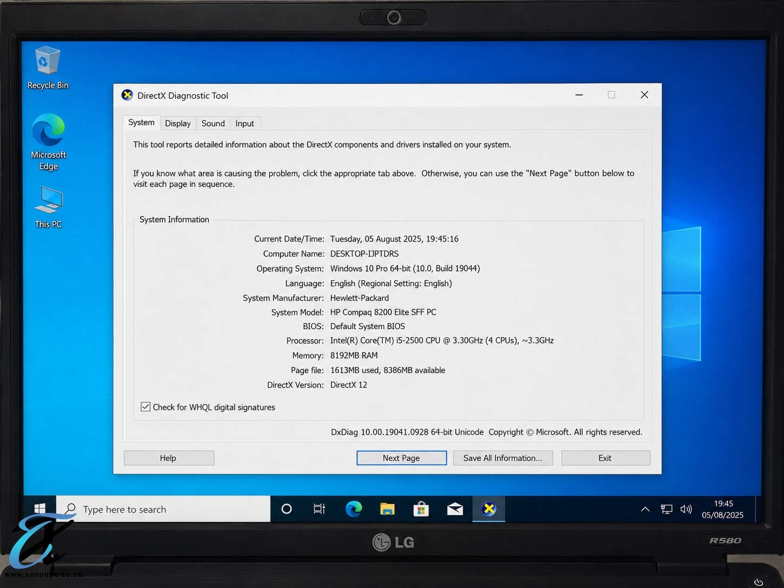
Task: Click the Type here to search box
Action: [x=163, y=509]
